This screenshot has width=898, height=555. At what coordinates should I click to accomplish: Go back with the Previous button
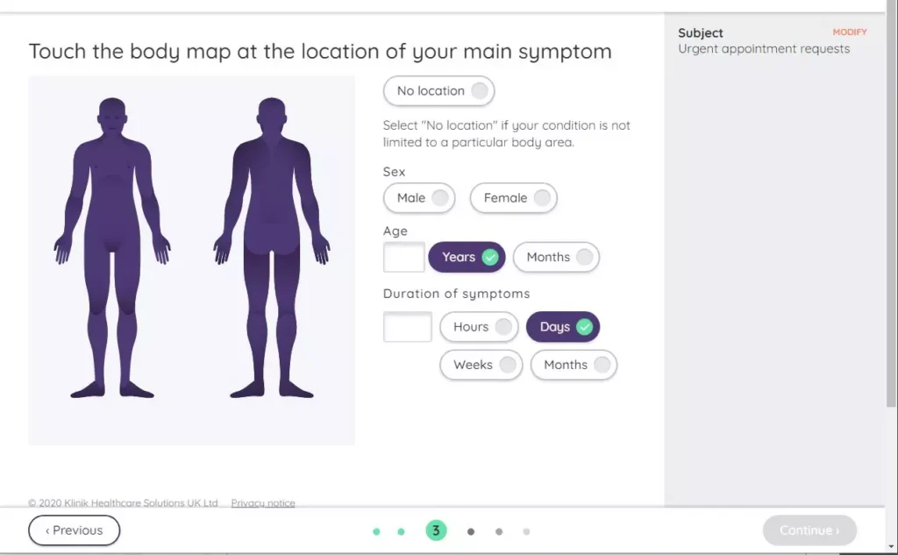[x=75, y=530]
